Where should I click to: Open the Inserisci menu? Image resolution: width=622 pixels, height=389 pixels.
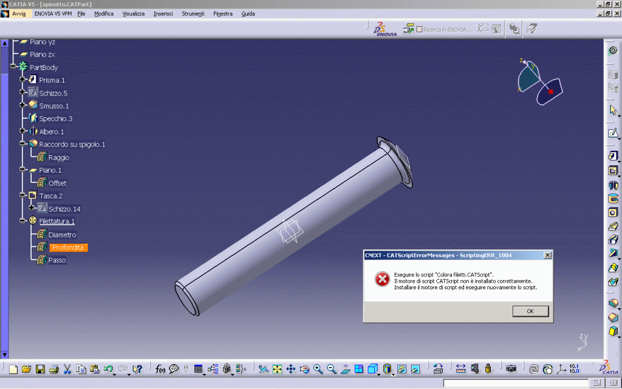click(163, 13)
